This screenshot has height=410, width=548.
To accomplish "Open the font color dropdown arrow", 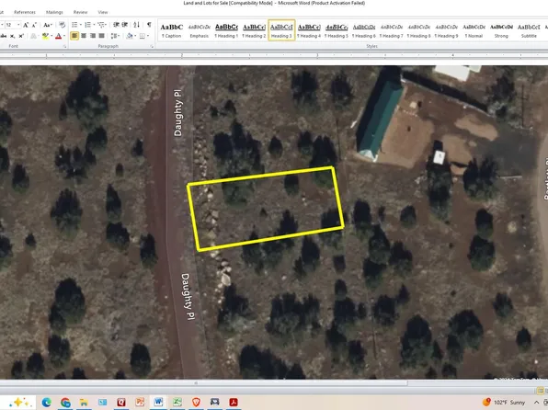I will 64,36.
